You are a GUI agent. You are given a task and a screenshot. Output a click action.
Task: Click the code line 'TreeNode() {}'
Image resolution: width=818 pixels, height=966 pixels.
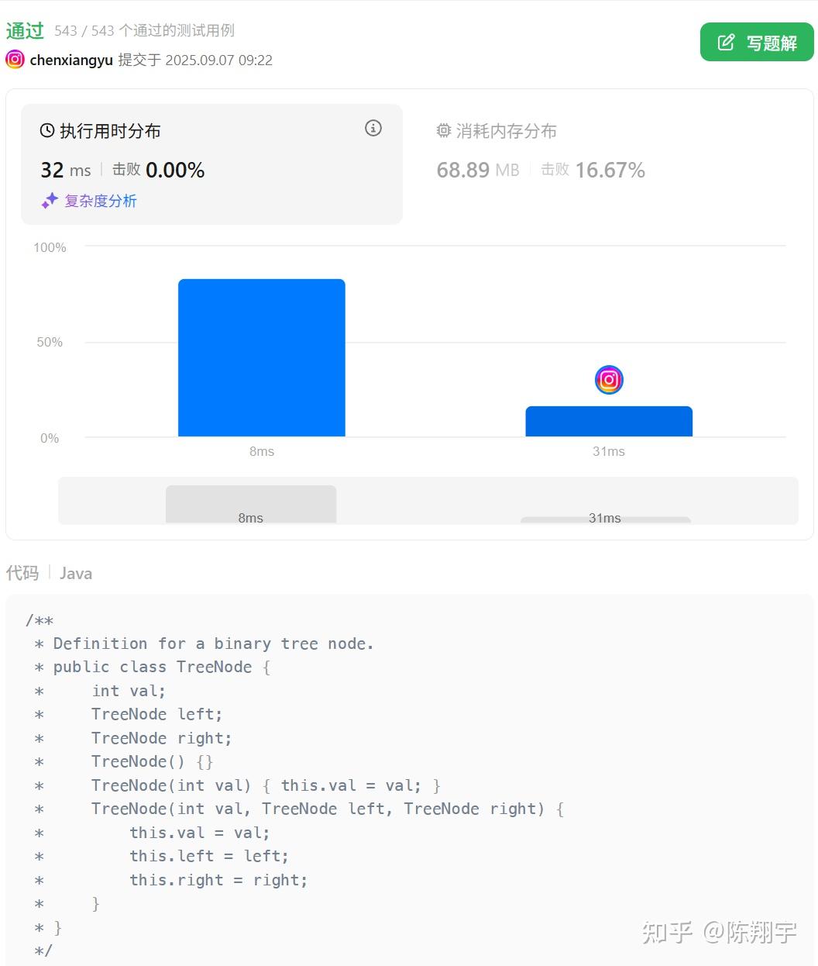click(x=152, y=761)
